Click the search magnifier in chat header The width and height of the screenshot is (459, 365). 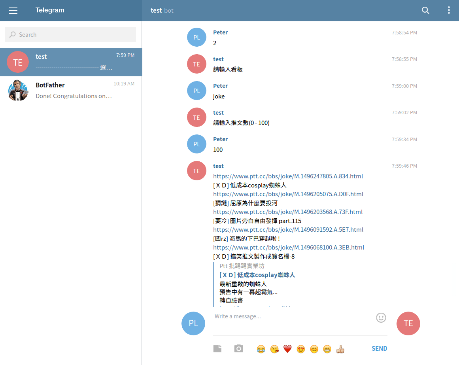(x=425, y=11)
